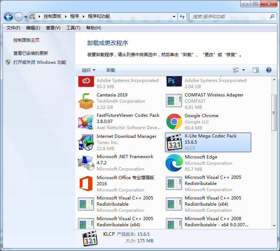Click the vertical scrollbar in program list
This screenshot has height=251, width=280.
pos(274,112)
